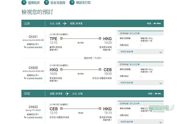Click HKG arrival time 14:20
Viewport: 180px width, 124px height.
tap(108, 43)
